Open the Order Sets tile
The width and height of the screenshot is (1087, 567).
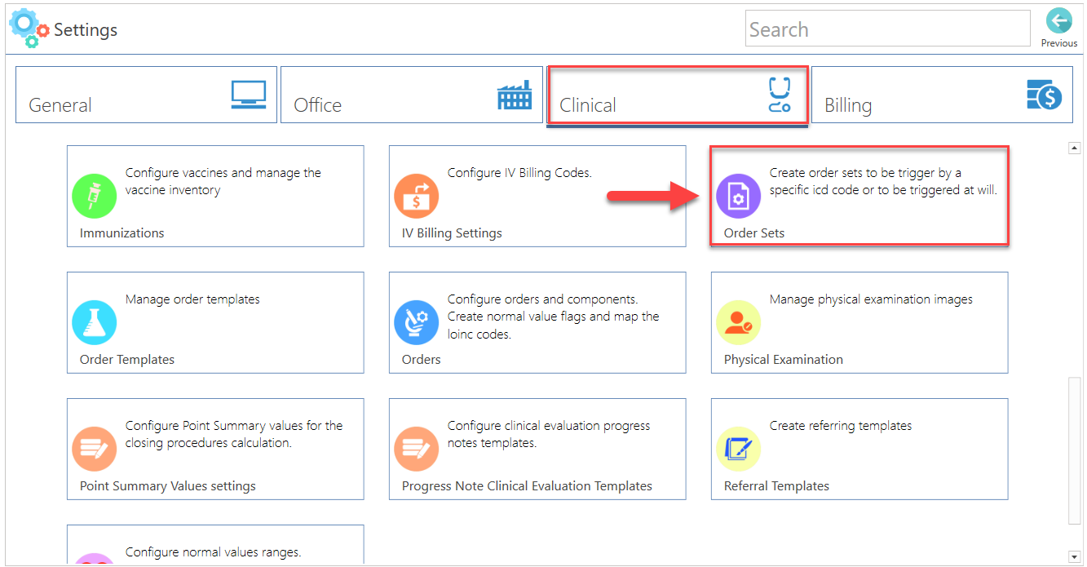859,196
